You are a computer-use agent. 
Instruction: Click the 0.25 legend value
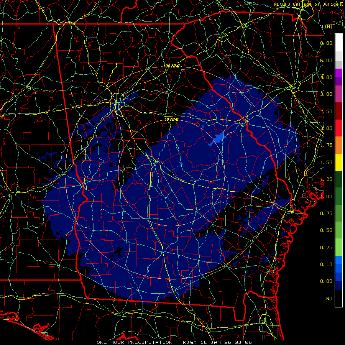click(326, 248)
